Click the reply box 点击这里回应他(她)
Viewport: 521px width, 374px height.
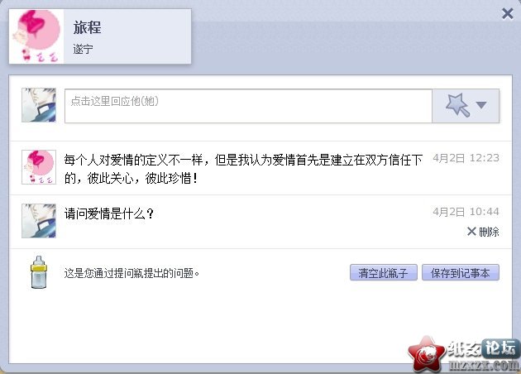click(x=248, y=106)
